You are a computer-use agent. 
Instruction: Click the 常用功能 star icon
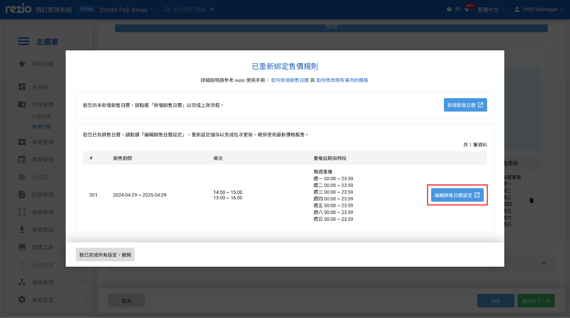click(x=22, y=64)
